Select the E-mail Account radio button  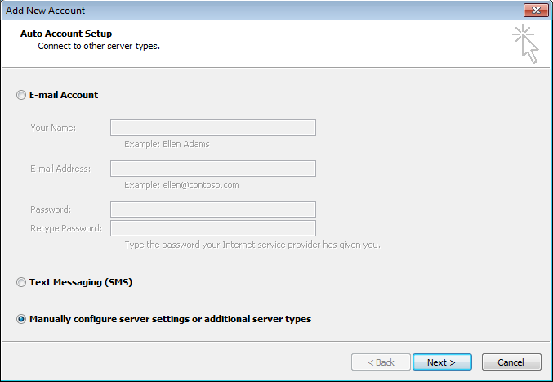click(21, 95)
